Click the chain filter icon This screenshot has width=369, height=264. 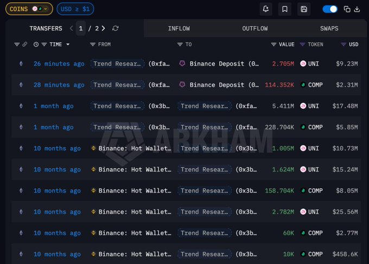coord(17,44)
